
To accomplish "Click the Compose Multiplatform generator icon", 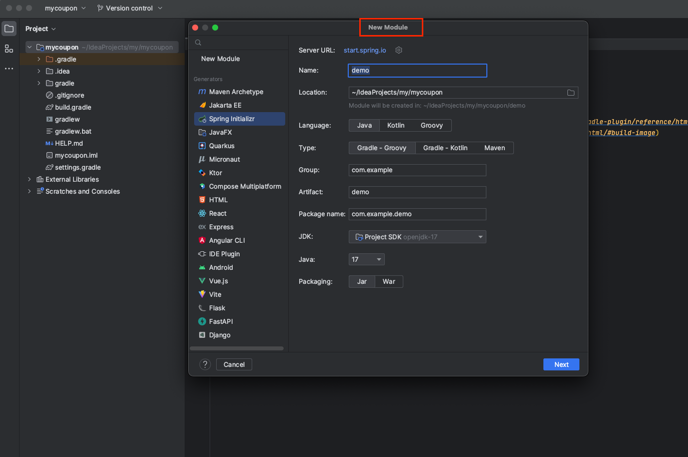I will point(202,186).
